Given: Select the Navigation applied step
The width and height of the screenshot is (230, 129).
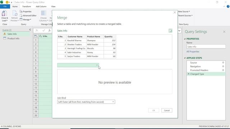Looking at the screenshot, I should pyautogui.click(x=195, y=66).
